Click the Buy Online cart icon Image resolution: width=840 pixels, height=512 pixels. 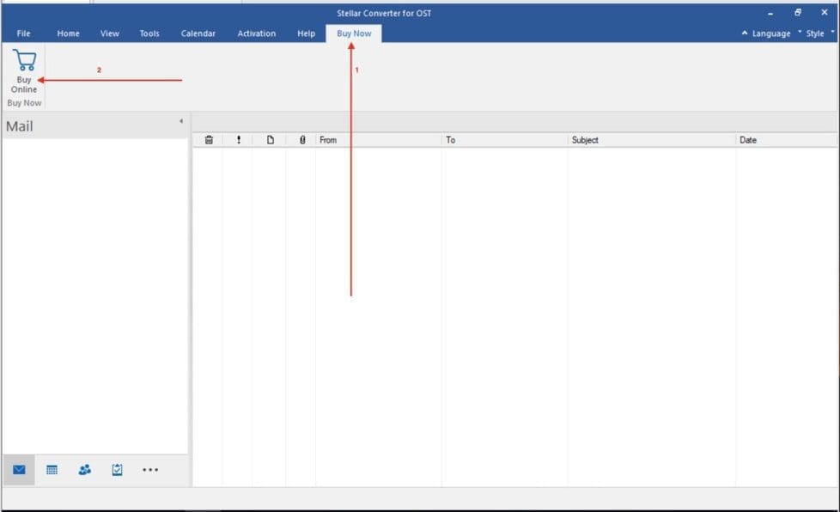(x=24, y=62)
